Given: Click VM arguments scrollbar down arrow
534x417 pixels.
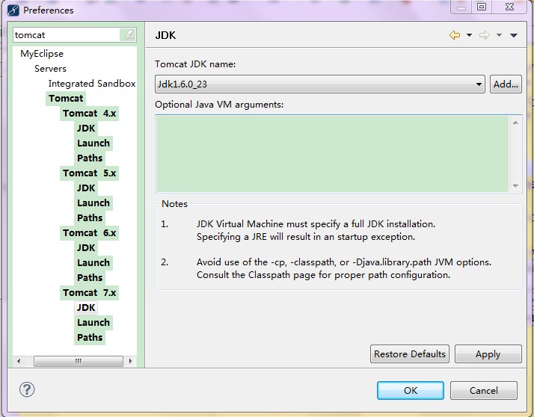Looking at the screenshot, I should point(515,186).
